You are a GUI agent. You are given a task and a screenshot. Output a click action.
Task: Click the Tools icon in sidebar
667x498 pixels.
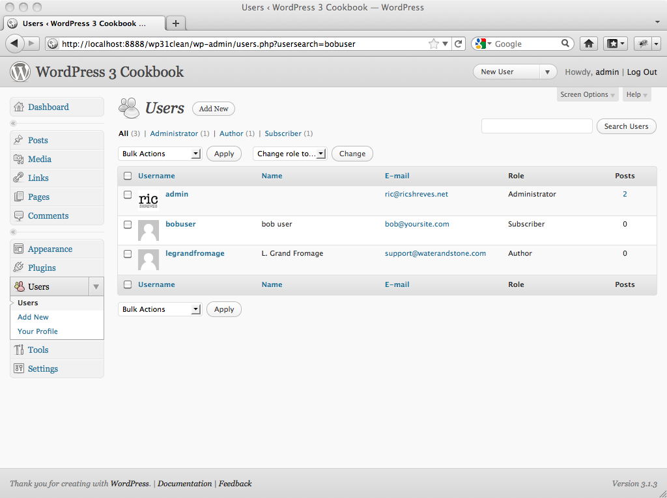(x=19, y=350)
